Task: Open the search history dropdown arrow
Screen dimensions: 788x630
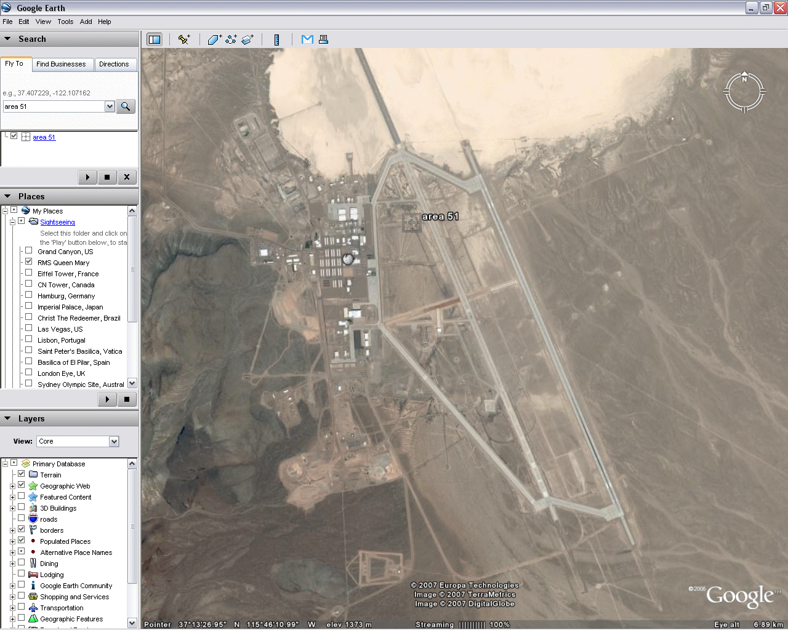Action: tap(110, 106)
